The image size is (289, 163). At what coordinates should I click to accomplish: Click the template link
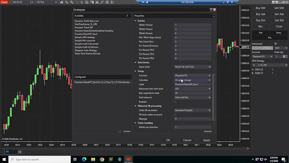tap(207, 132)
